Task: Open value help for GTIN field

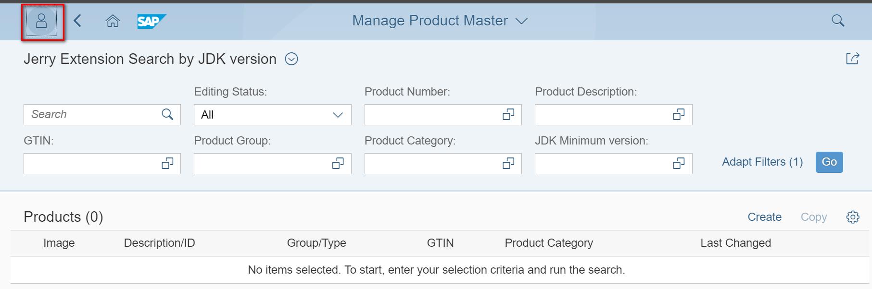Action: pyautogui.click(x=167, y=164)
